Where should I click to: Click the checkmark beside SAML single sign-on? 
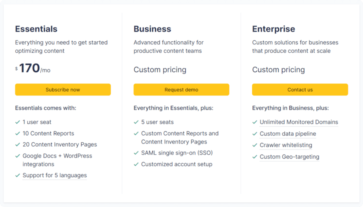(x=136, y=153)
